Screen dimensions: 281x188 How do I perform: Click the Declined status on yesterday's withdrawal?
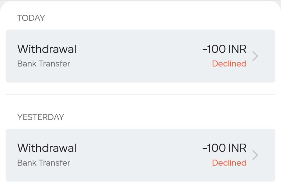[x=229, y=163]
